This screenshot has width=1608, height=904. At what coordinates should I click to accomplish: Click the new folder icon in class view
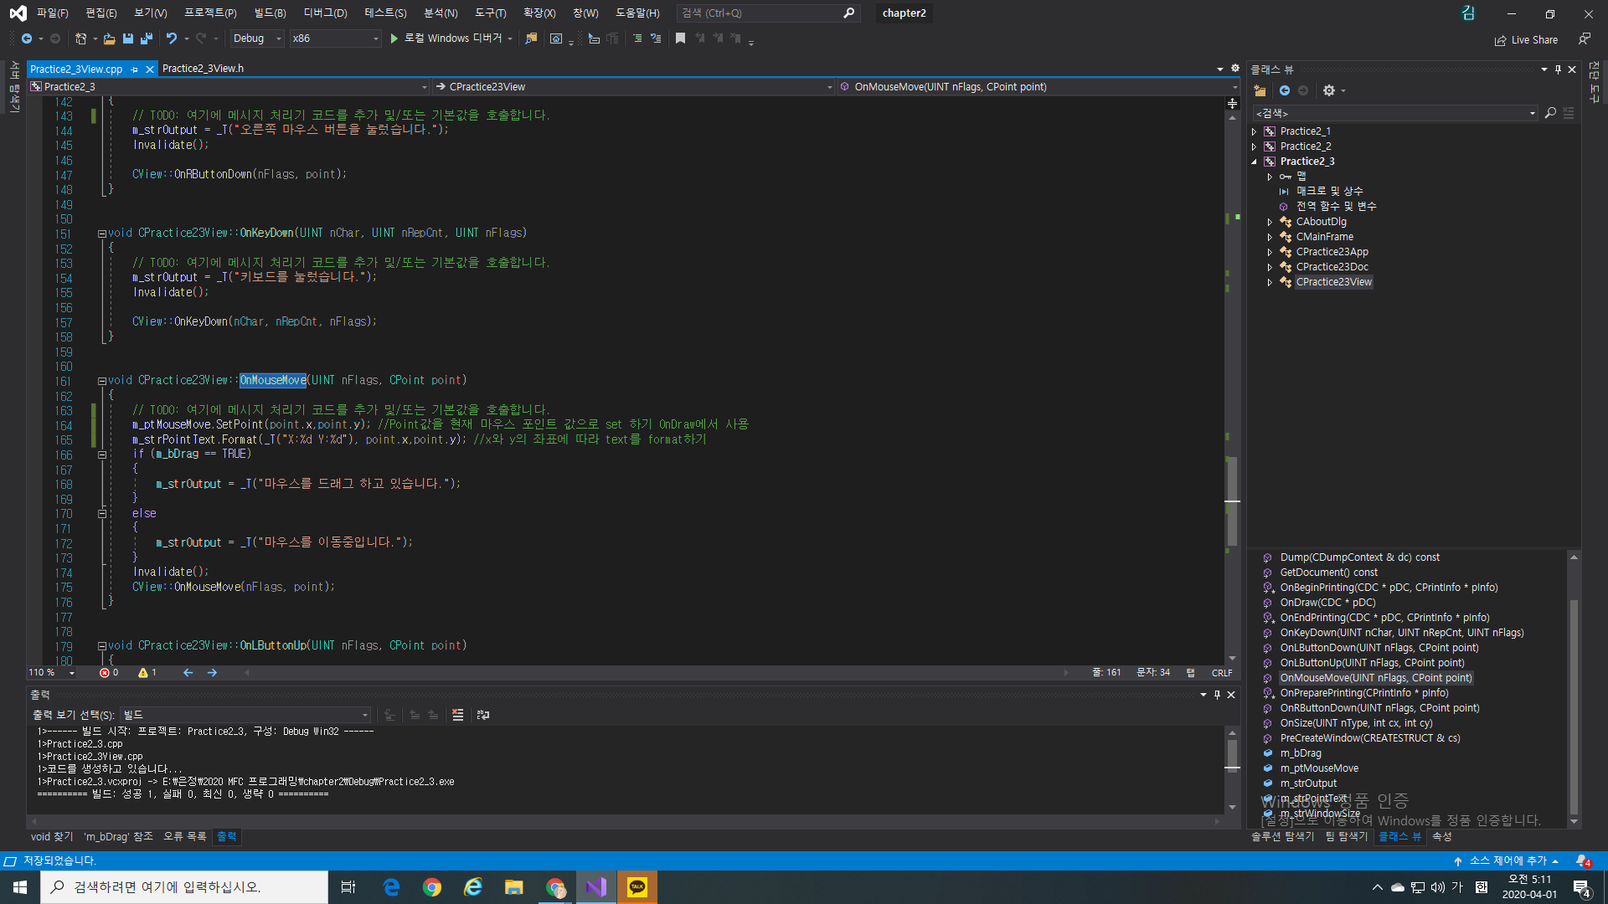(1260, 90)
